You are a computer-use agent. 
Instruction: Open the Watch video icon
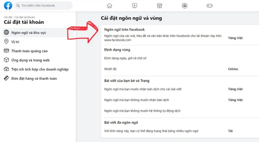(x=134, y=6)
